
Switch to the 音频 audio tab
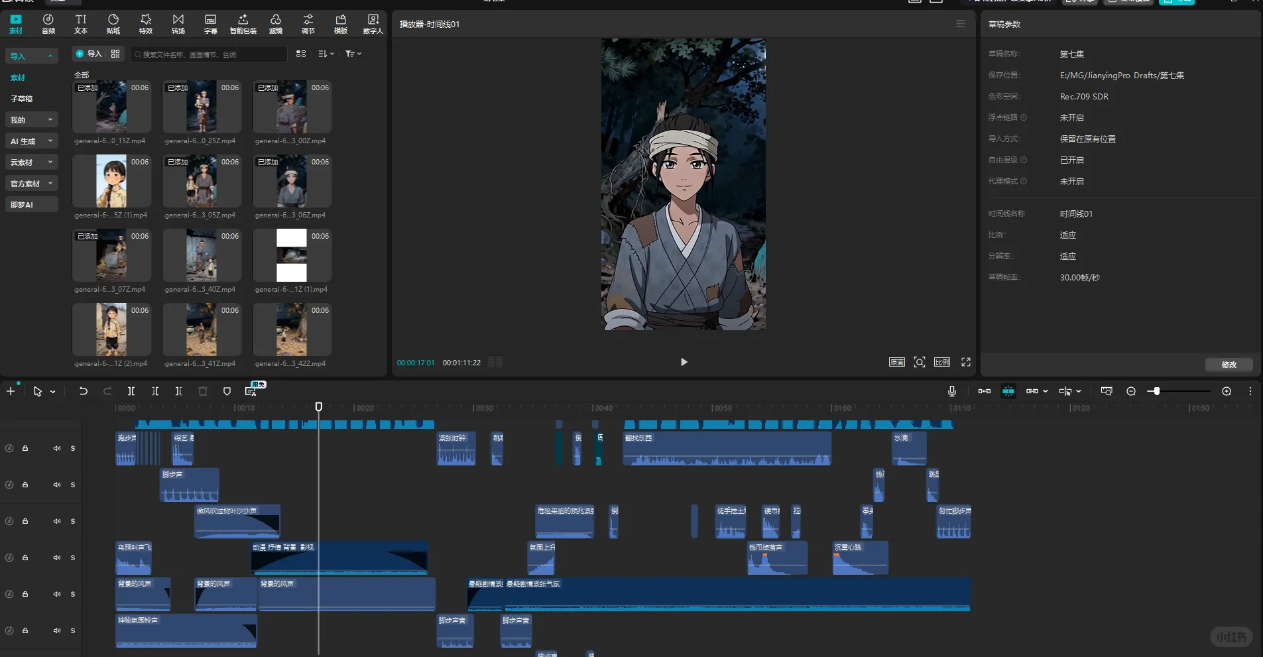click(x=48, y=24)
